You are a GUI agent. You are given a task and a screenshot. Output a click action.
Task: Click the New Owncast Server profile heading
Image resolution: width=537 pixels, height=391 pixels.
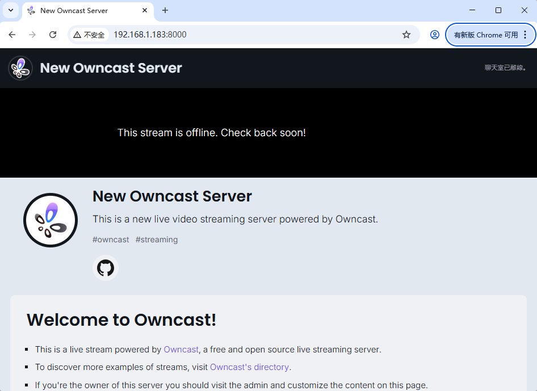click(172, 196)
